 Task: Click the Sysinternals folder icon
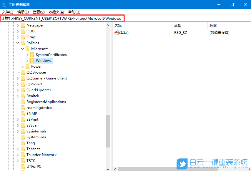pos(22,131)
